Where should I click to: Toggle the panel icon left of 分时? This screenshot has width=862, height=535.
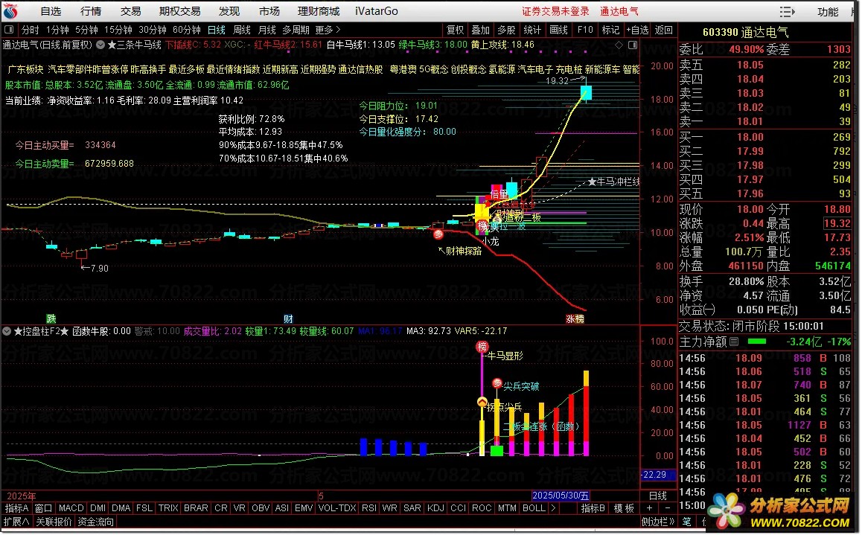click(8, 30)
